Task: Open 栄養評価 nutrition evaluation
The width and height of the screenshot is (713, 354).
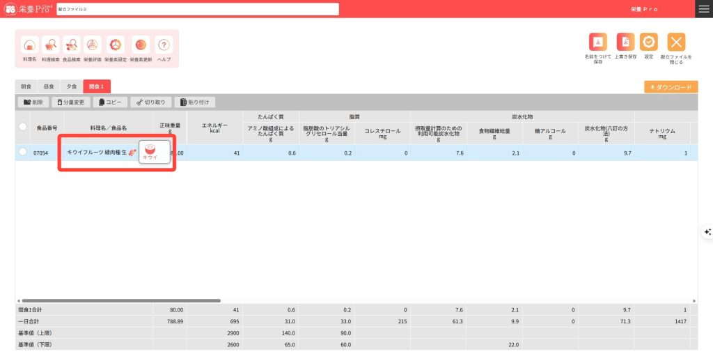Action: point(93,45)
